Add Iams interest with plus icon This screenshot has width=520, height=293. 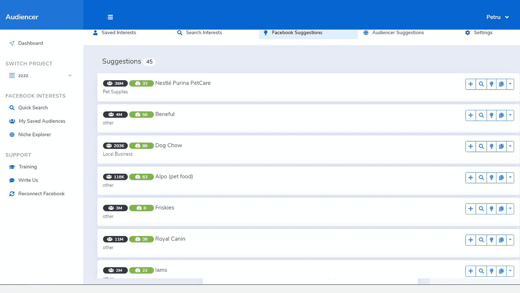click(470, 271)
